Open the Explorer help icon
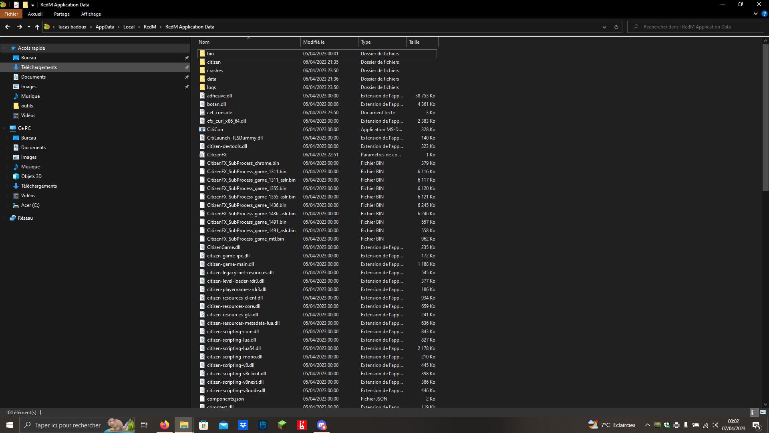 (764, 14)
